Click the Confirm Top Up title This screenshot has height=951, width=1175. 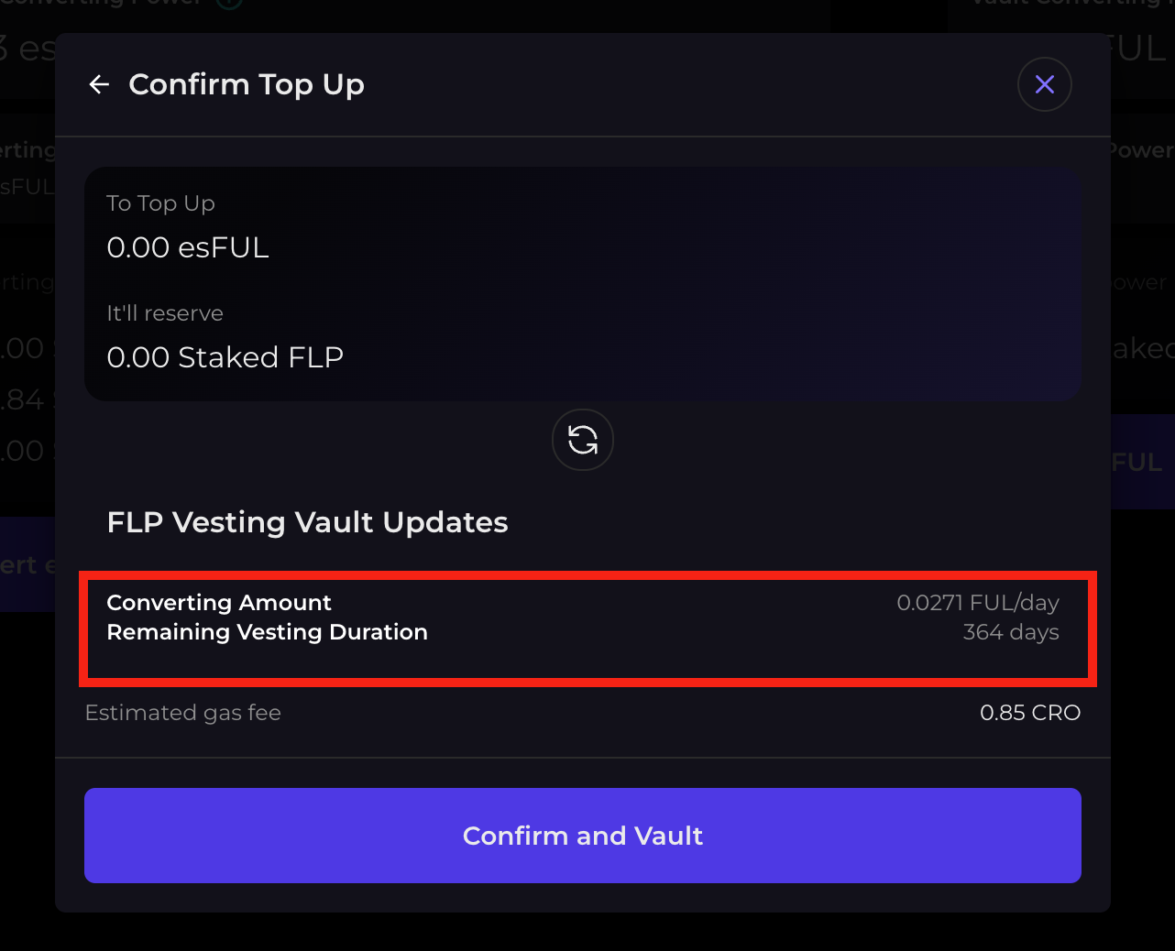[x=247, y=85]
